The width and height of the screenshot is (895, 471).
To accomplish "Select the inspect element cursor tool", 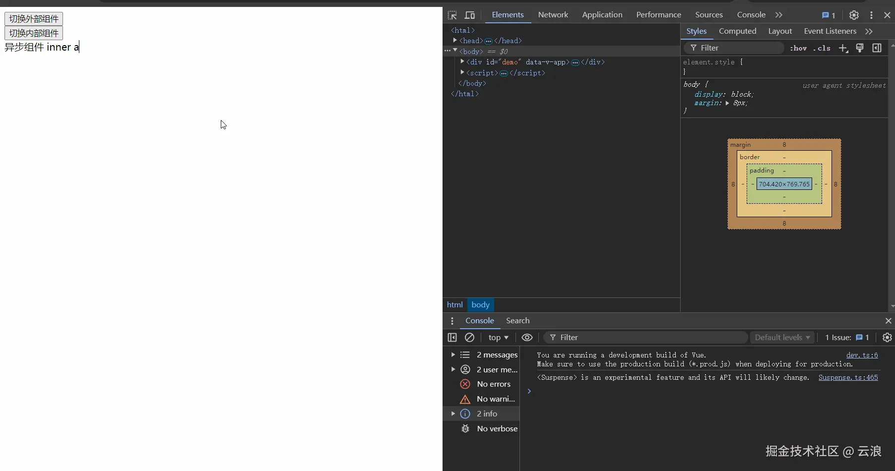I will click(x=452, y=15).
